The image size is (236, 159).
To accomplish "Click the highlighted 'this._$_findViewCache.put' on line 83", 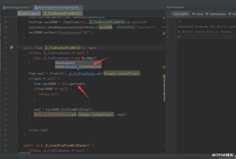I will [55, 115].
